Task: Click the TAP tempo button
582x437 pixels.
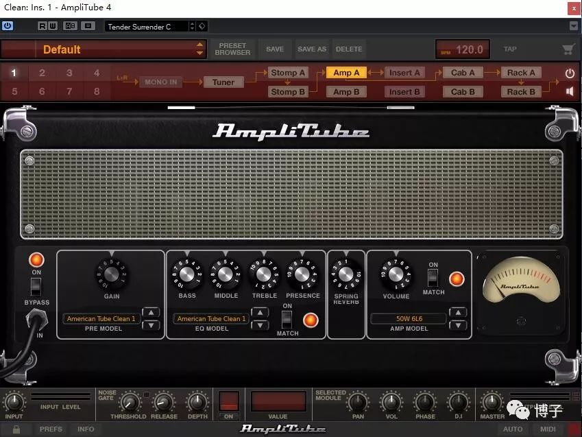Action: pos(510,49)
